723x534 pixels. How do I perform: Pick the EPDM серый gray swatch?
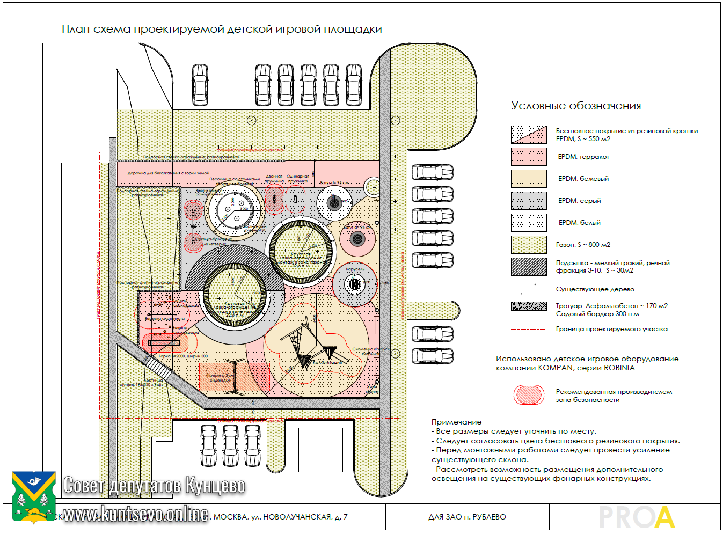click(x=529, y=201)
